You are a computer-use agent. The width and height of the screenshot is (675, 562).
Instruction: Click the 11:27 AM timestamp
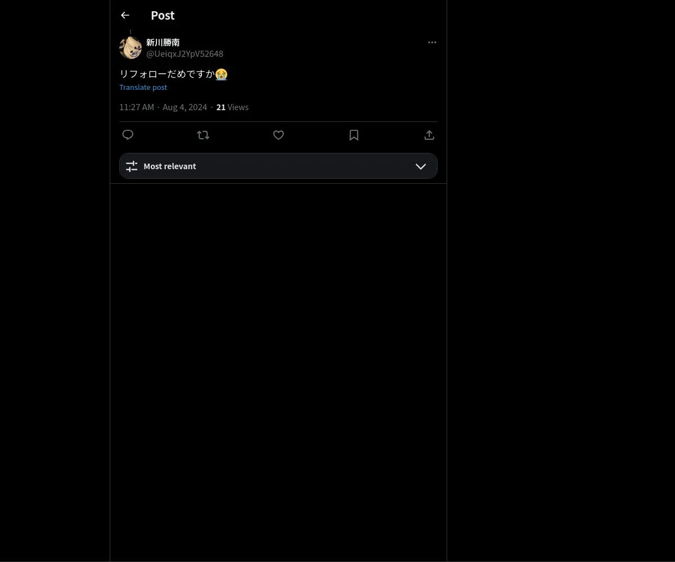point(137,107)
